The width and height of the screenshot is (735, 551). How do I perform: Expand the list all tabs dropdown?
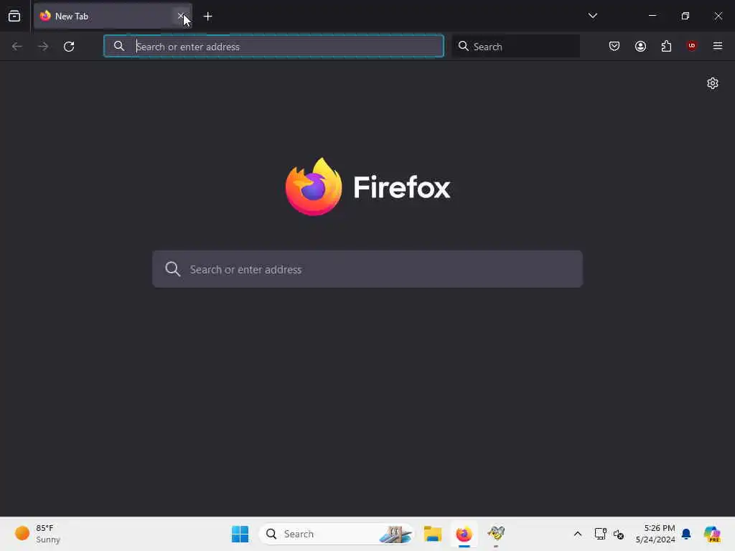592,16
